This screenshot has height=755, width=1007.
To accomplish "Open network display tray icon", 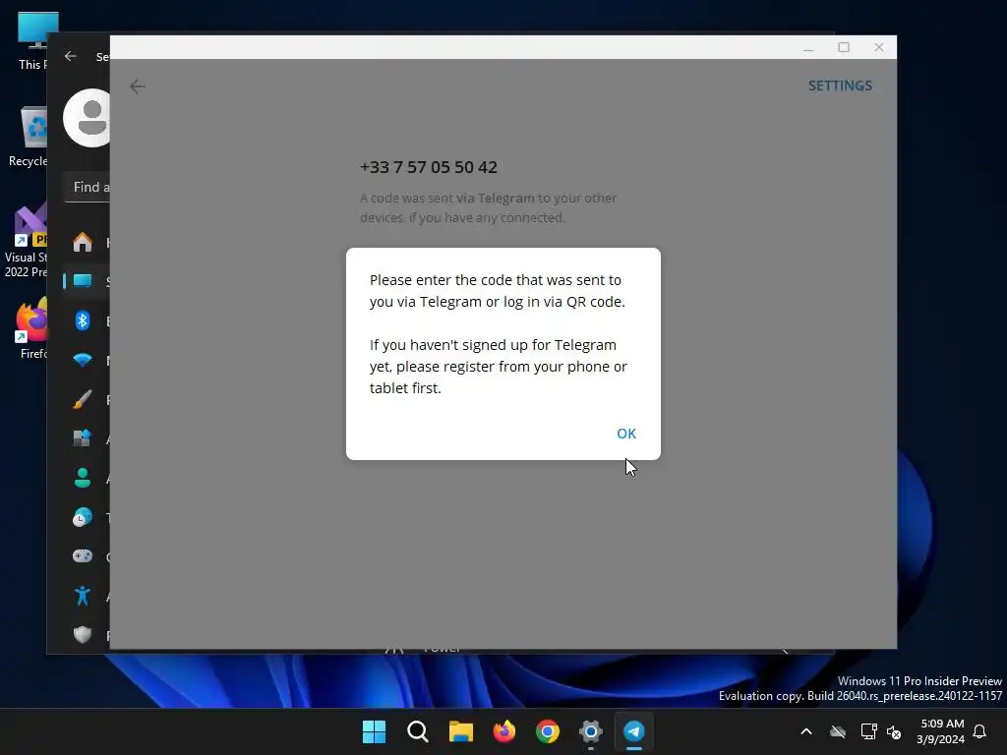I will [x=868, y=731].
